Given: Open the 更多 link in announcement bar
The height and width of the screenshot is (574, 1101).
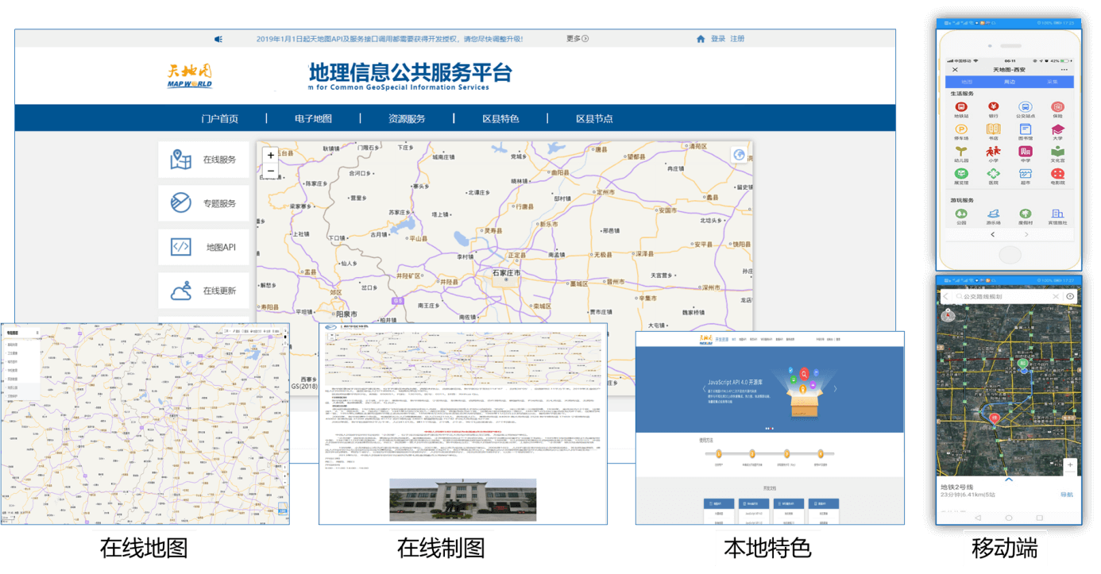Looking at the screenshot, I should [x=578, y=38].
